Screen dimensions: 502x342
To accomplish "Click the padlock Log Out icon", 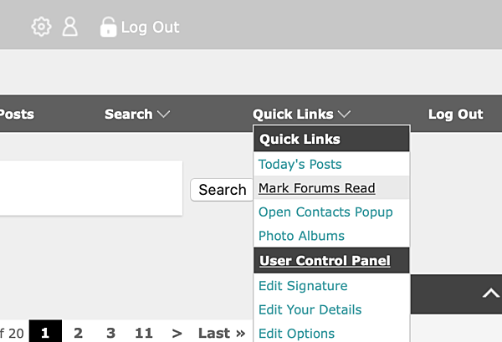I will pyautogui.click(x=108, y=27).
